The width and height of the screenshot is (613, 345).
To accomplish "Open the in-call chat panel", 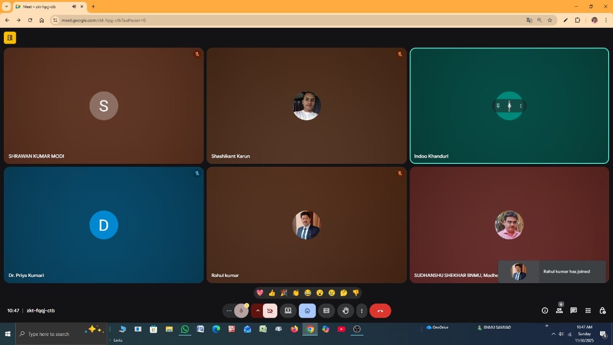I will tap(573, 310).
